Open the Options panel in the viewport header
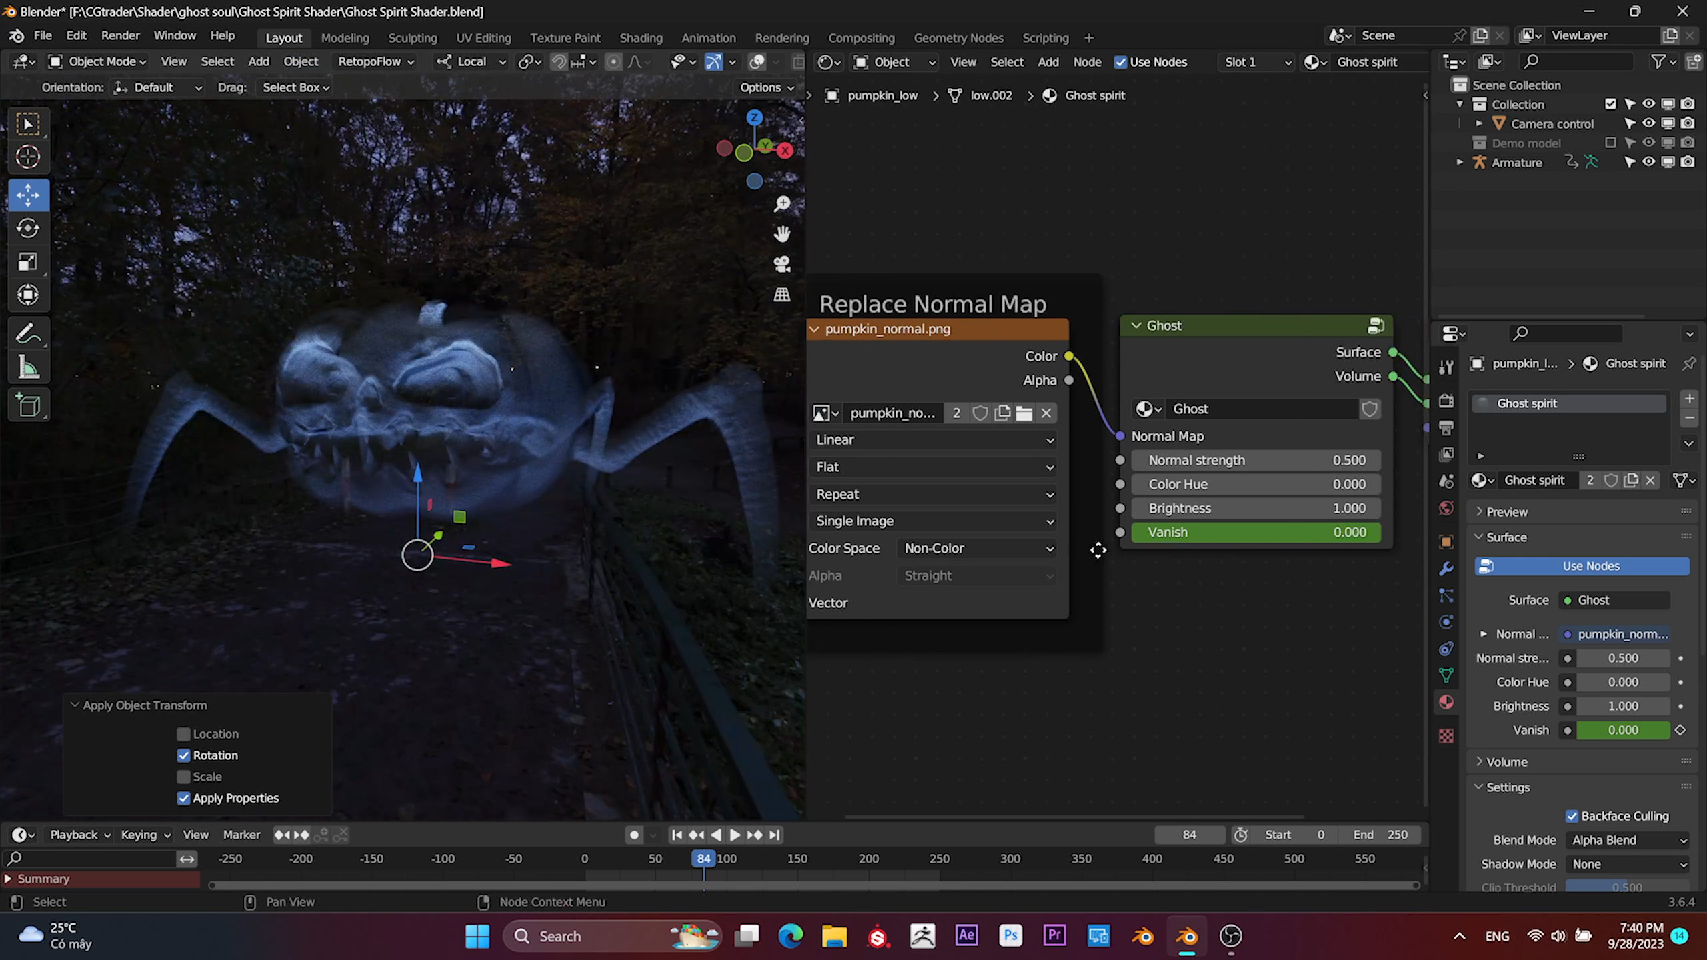 point(764,87)
